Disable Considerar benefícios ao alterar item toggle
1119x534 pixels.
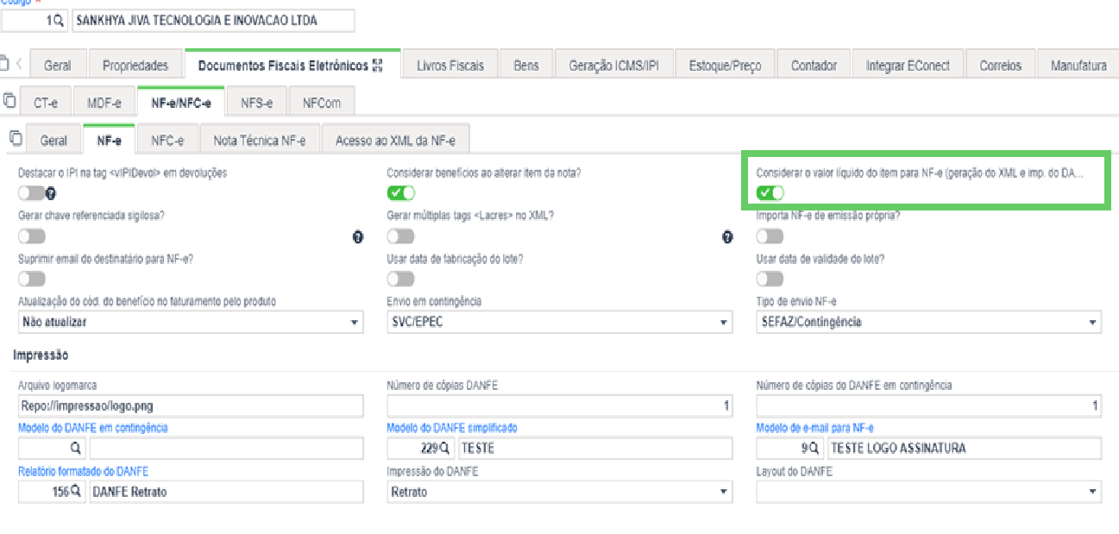coord(401,193)
